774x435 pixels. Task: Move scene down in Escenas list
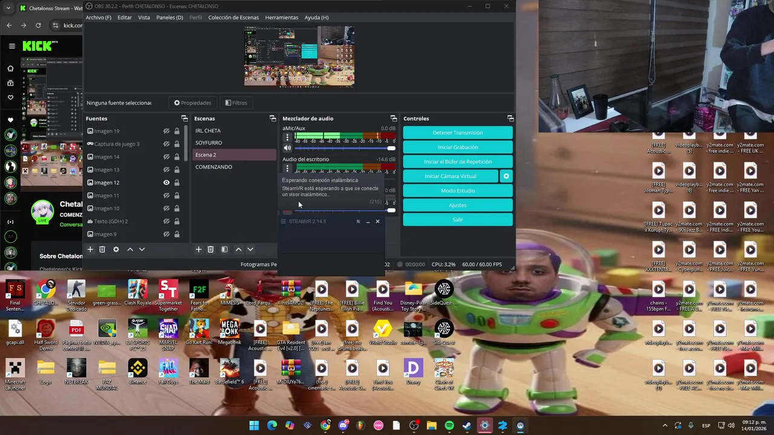pos(250,250)
